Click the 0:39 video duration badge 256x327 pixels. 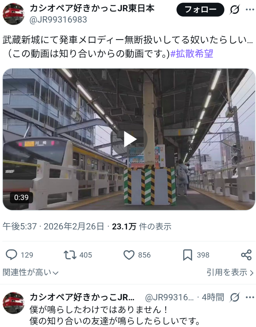tap(21, 198)
